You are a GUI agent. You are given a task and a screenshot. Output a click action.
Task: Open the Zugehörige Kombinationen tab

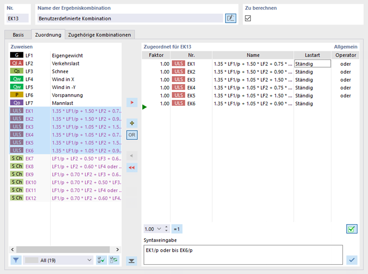point(100,35)
